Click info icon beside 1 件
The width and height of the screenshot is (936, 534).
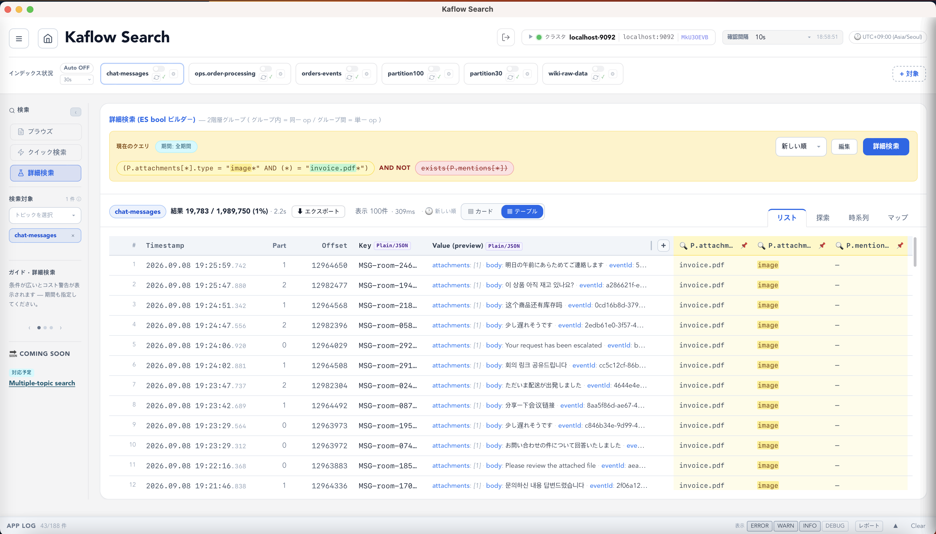coord(79,199)
